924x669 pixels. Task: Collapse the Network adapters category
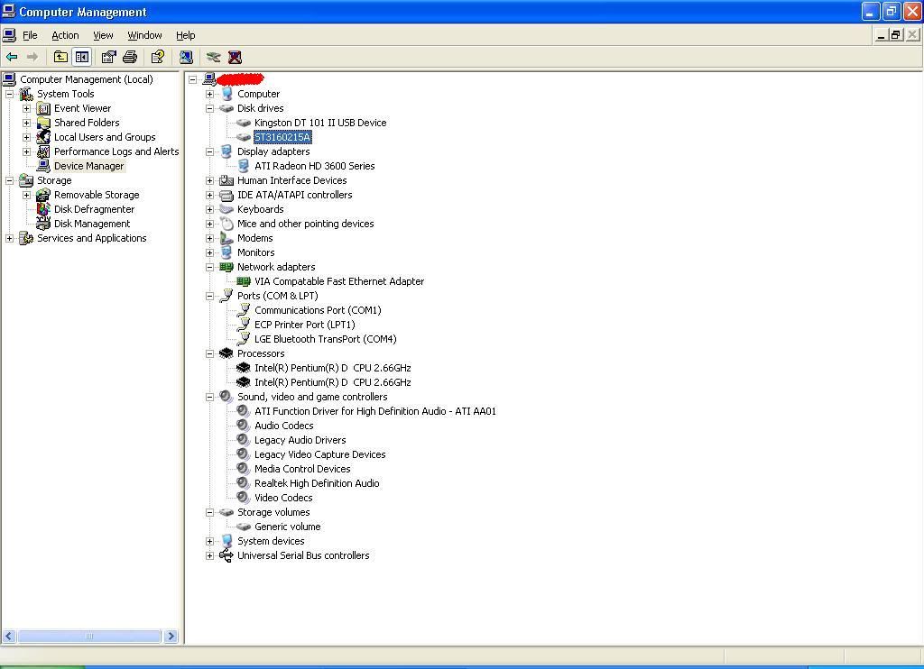click(209, 268)
